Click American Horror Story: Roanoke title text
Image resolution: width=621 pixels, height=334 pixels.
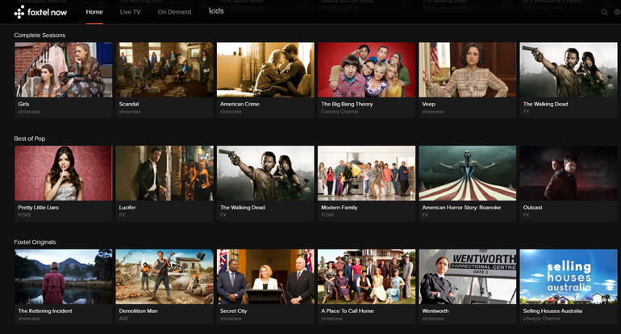462,208
